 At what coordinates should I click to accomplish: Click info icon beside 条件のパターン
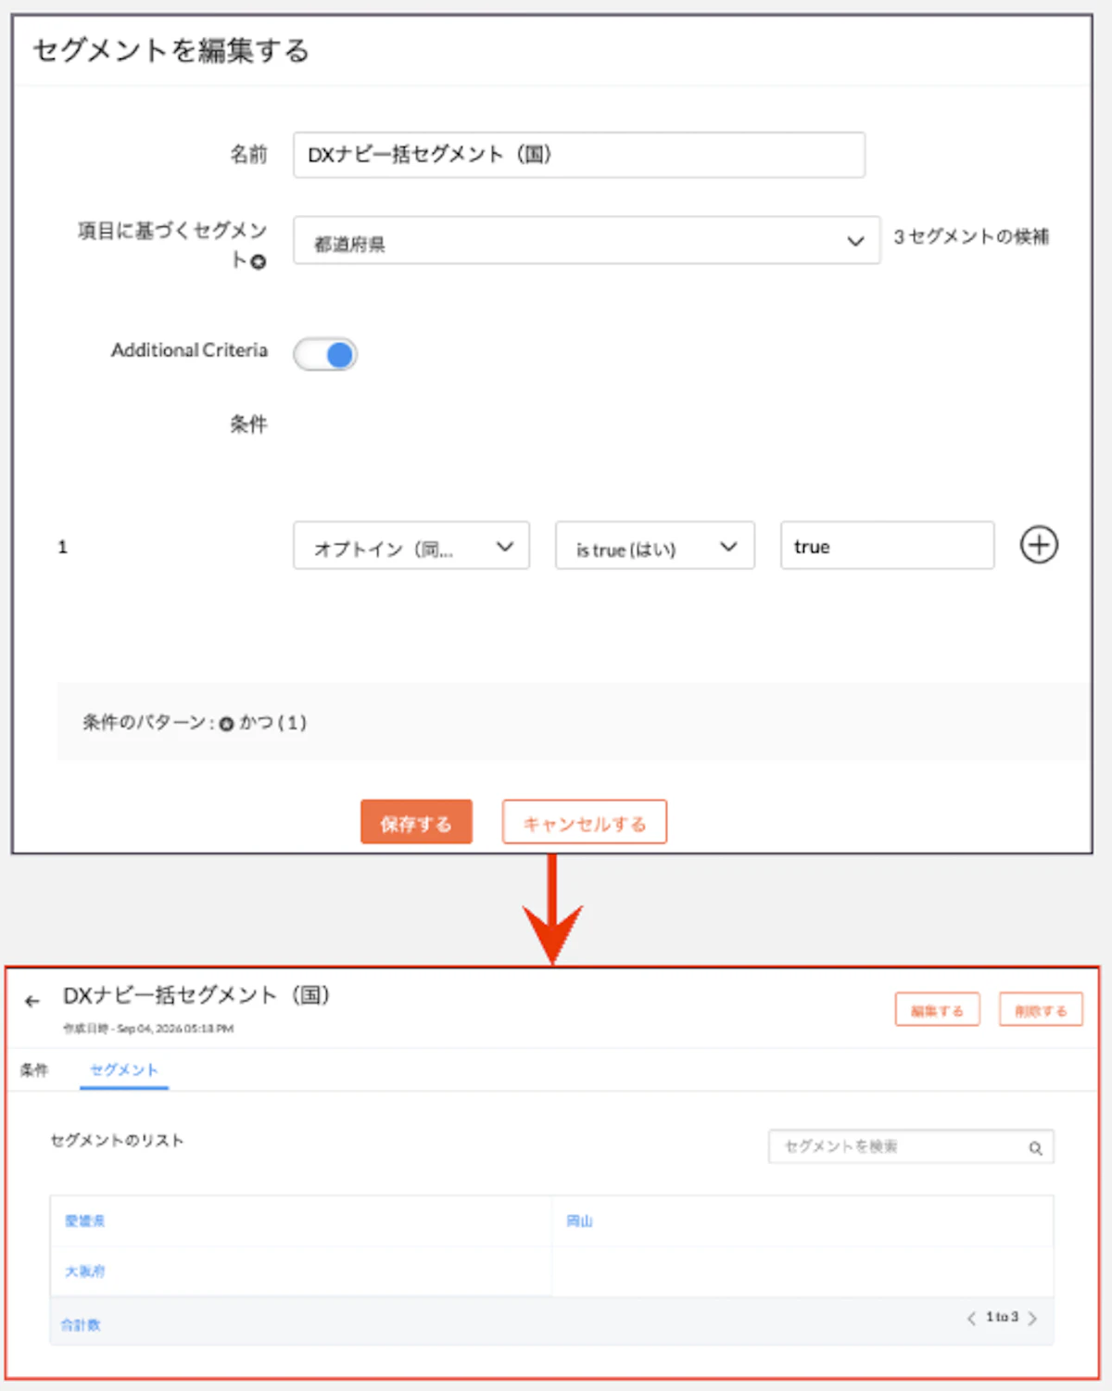[x=226, y=724]
